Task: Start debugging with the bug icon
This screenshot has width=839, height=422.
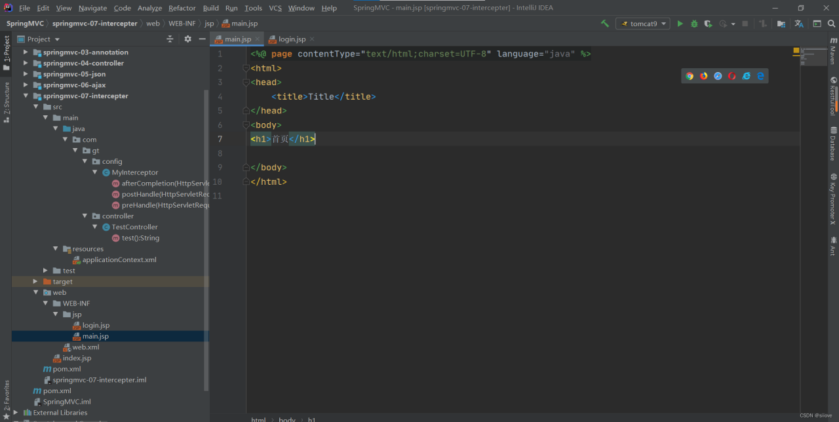Action: tap(693, 24)
